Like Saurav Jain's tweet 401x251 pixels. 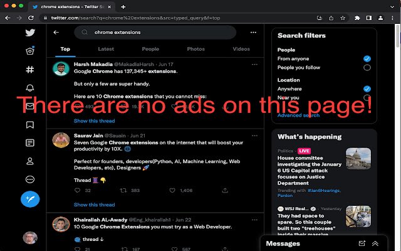pos(172,190)
